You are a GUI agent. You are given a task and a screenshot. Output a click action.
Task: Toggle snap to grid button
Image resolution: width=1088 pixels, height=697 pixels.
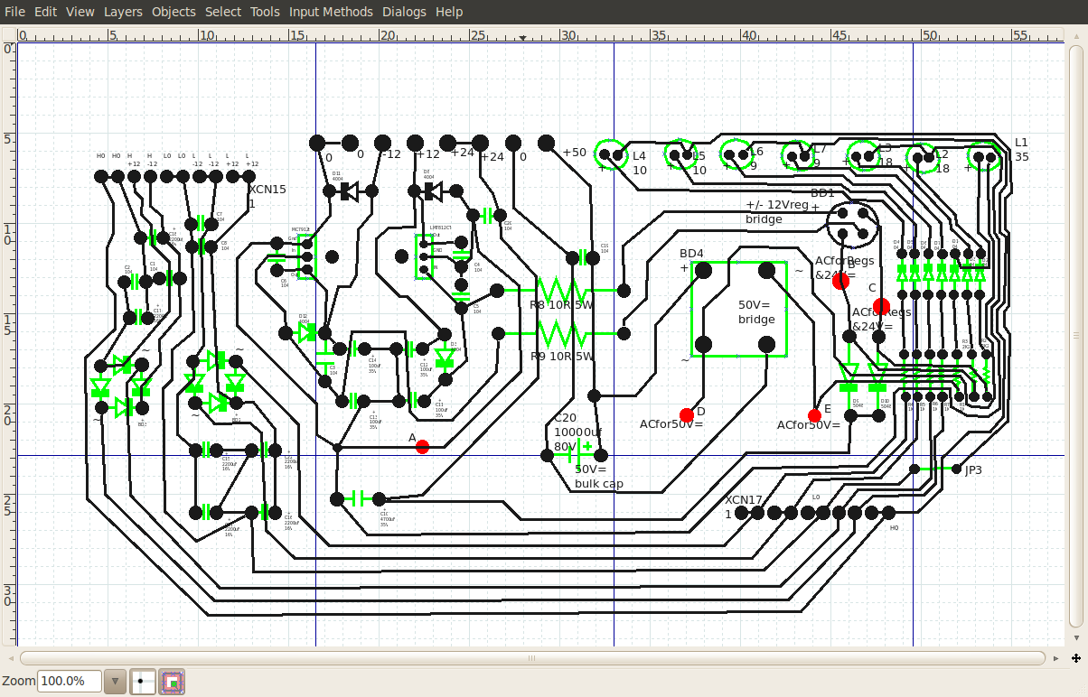click(143, 682)
